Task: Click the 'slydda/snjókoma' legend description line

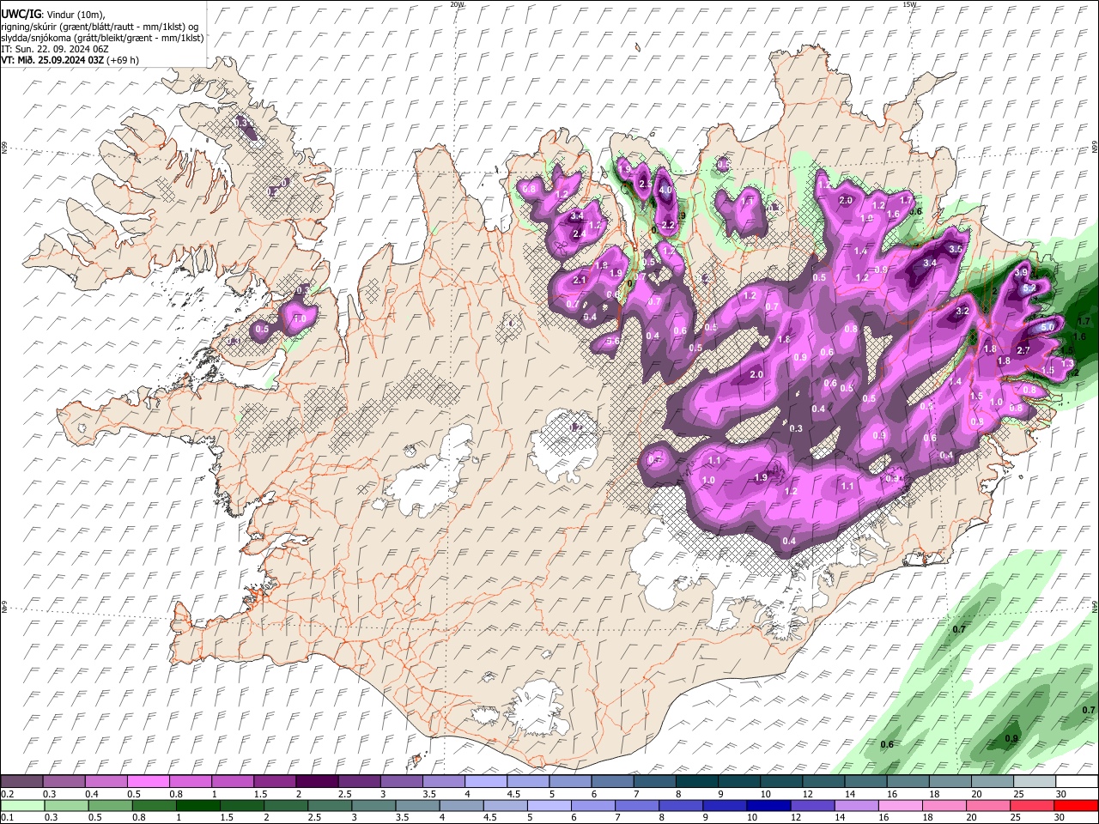Action: (x=103, y=38)
